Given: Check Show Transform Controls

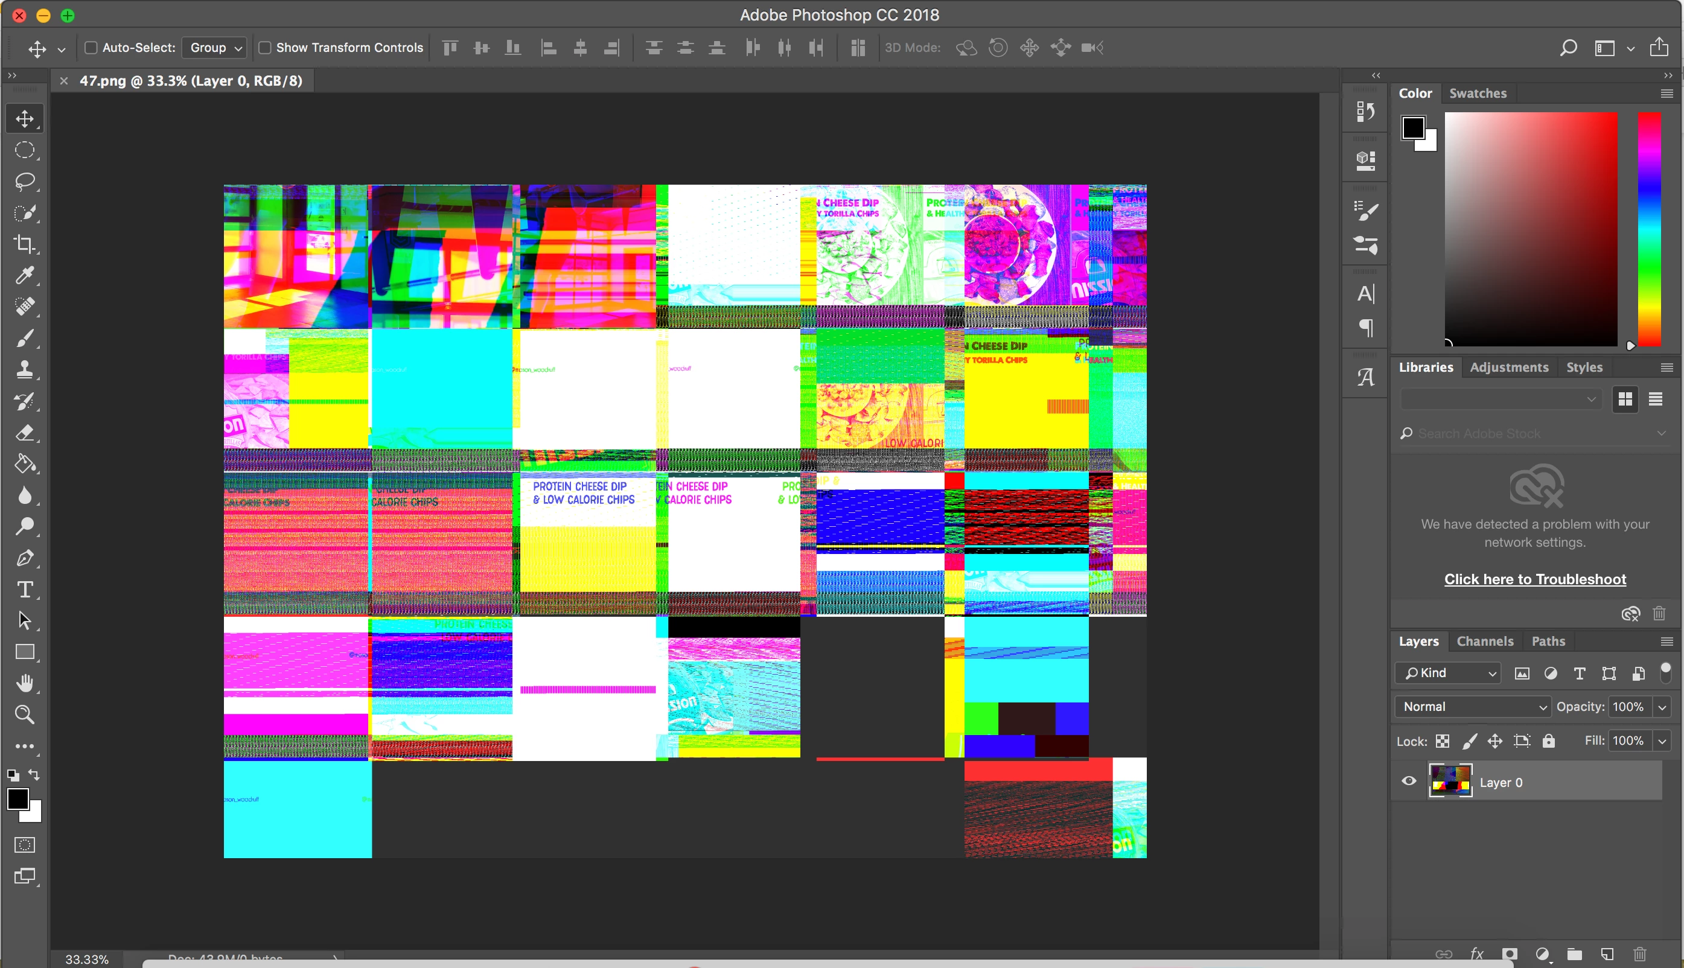Looking at the screenshot, I should (264, 48).
